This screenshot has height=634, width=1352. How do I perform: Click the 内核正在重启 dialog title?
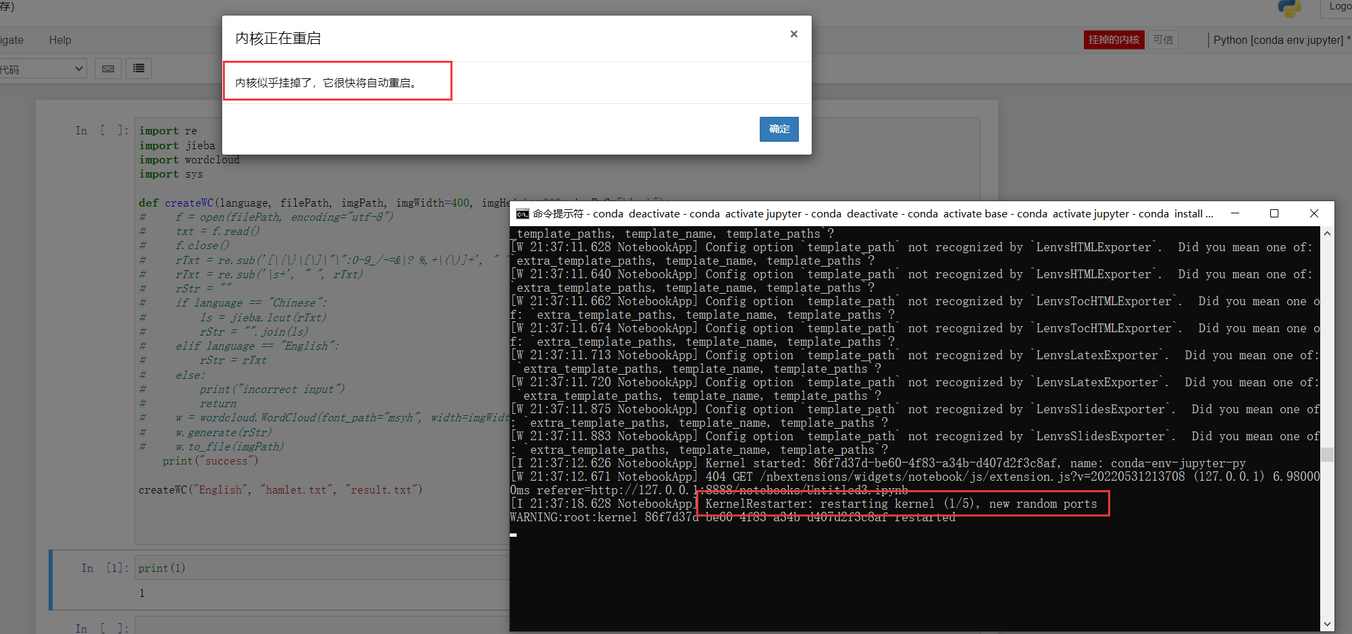point(278,38)
